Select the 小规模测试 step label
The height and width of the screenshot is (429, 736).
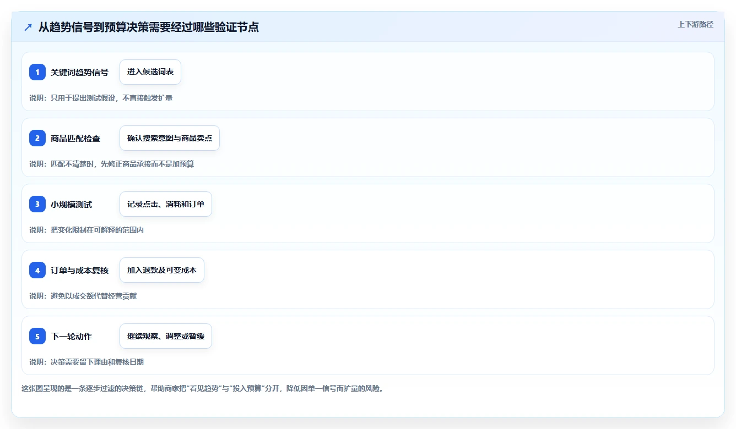tap(72, 204)
